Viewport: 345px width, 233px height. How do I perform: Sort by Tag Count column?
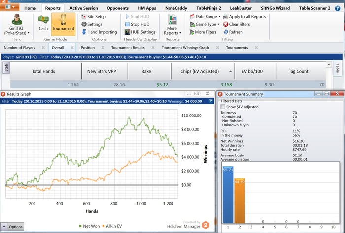[301, 71]
